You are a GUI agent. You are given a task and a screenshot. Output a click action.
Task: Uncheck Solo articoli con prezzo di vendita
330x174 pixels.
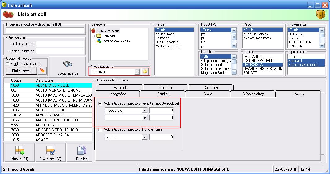[x=100, y=103]
